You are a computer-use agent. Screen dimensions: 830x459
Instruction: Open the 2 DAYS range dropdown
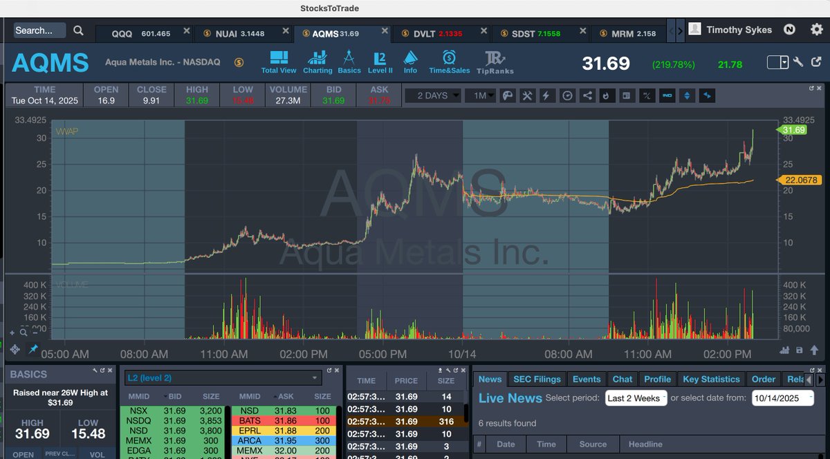(433, 95)
